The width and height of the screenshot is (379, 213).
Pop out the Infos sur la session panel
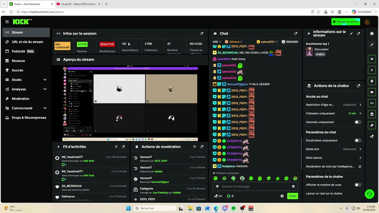click(202, 33)
